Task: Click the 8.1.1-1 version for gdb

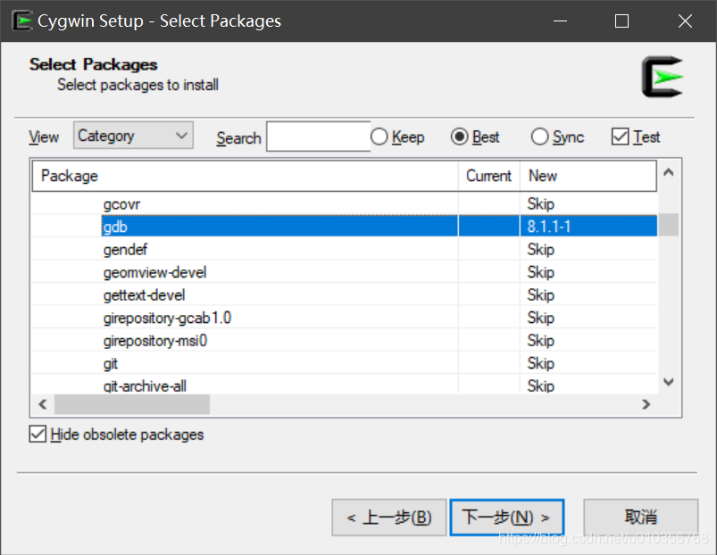Action: point(549,226)
